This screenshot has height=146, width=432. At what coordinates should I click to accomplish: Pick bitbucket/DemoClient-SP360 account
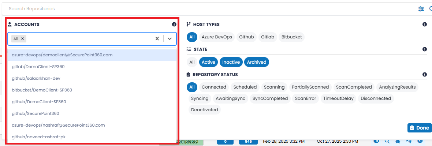pos(92,90)
